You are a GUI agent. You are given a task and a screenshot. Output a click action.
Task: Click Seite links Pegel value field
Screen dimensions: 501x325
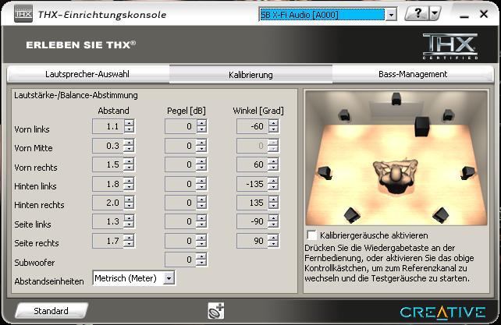point(180,221)
